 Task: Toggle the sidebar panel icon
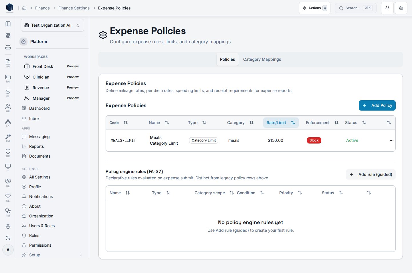click(8, 24)
